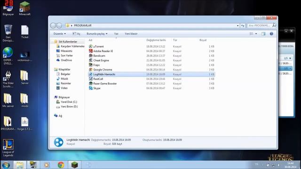Click the File Explorer taskbar icon
Viewport: 301px width, 169px height.
(x=20, y=165)
